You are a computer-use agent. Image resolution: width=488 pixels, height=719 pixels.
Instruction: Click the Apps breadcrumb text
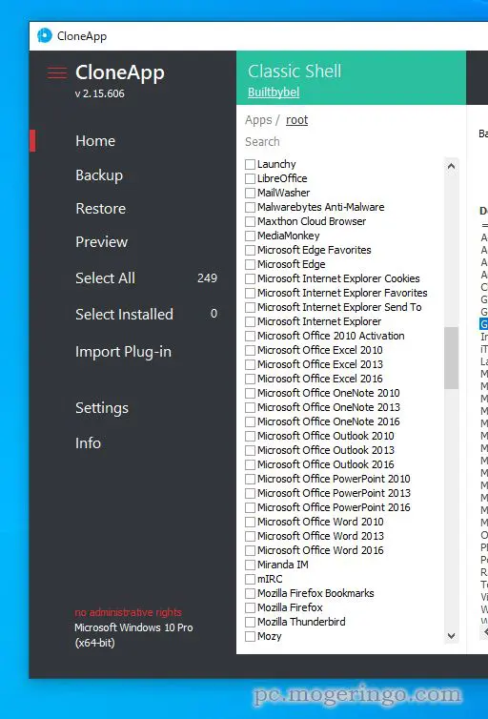click(x=258, y=120)
